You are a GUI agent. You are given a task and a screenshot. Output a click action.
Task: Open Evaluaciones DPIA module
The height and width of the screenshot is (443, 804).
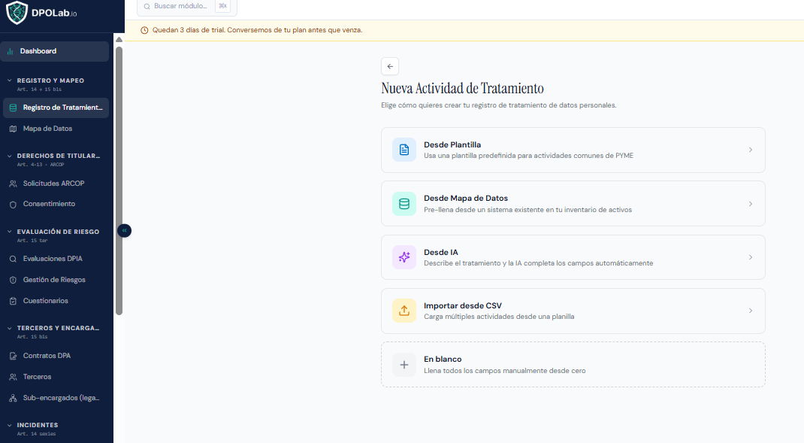tap(56, 259)
